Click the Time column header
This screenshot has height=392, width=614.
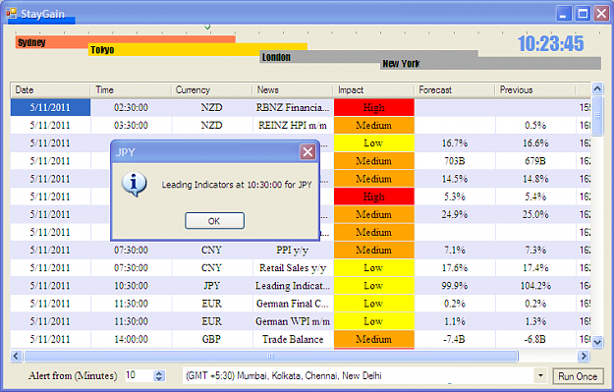point(131,90)
